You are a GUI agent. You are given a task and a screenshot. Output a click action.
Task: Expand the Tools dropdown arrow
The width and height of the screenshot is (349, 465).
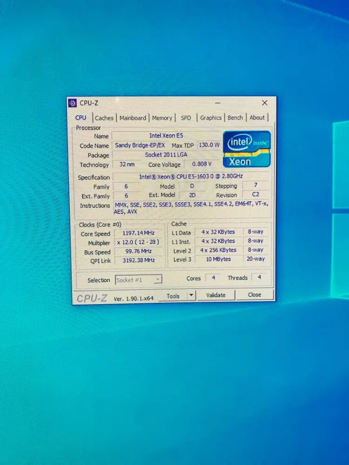191,295
